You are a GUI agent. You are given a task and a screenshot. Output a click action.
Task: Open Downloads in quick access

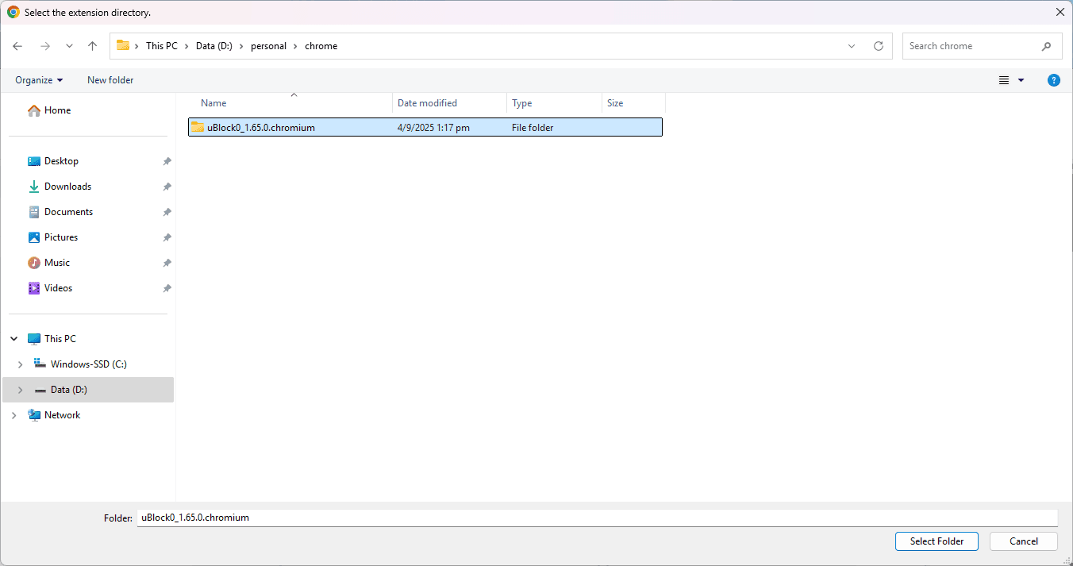(x=60, y=187)
